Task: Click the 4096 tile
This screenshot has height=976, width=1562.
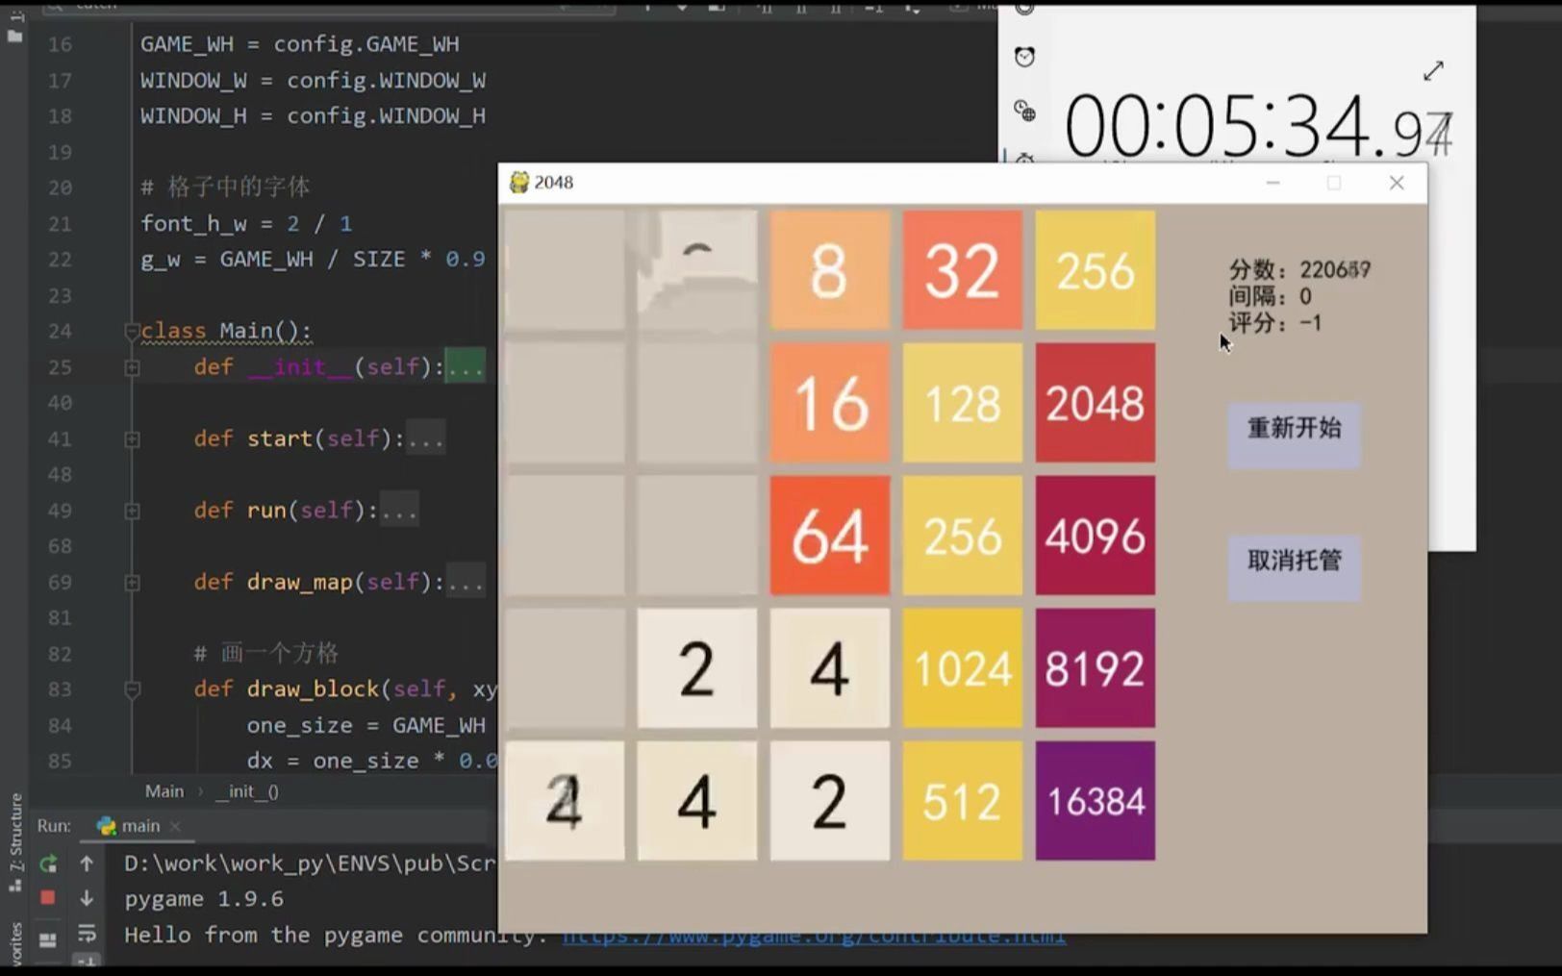Action: (x=1096, y=535)
